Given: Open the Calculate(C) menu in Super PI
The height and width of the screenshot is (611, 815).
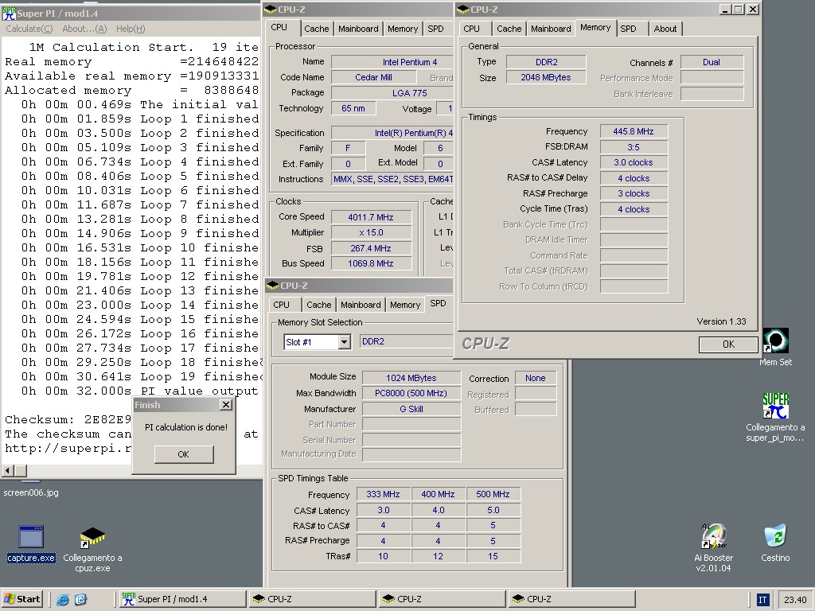Looking at the screenshot, I should pyautogui.click(x=29, y=29).
